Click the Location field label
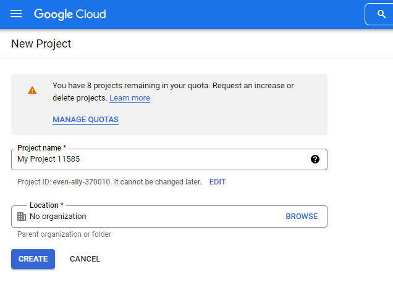 tap(46, 205)
